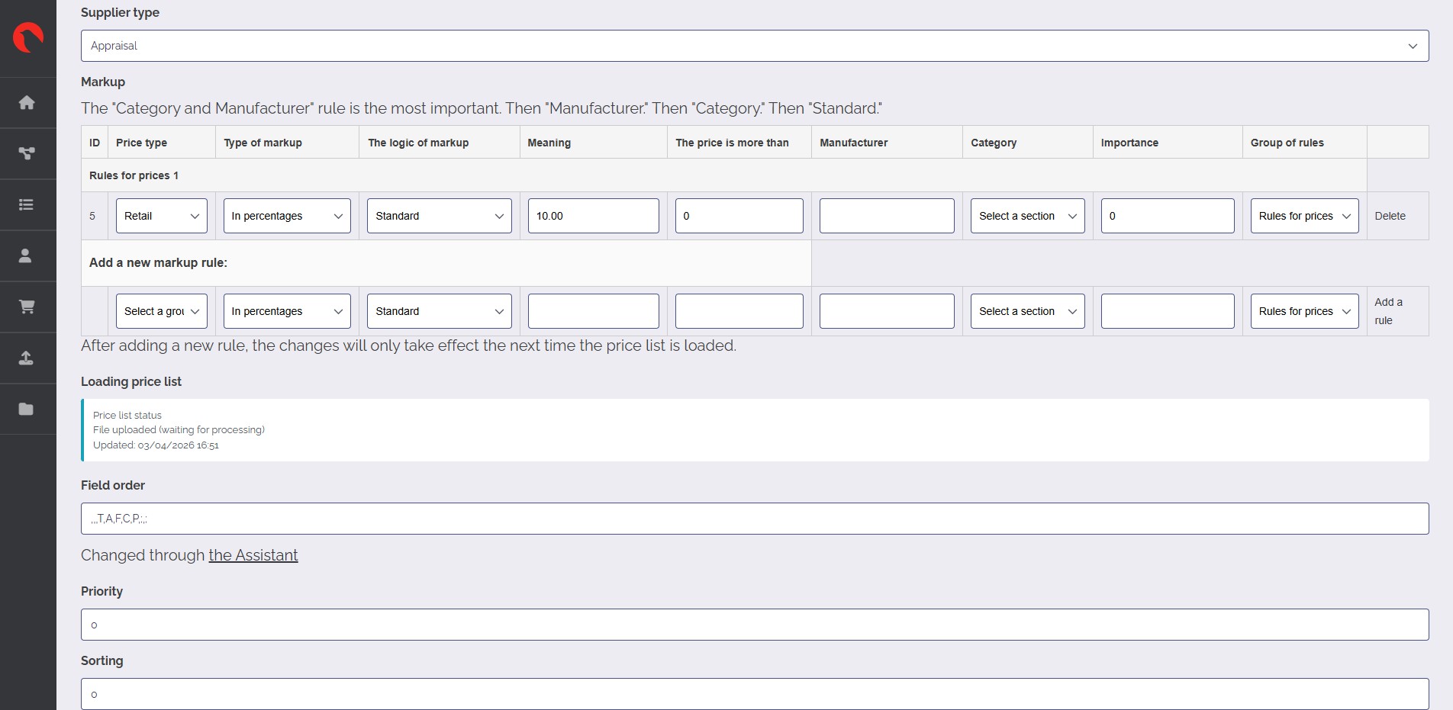Click the Field order input box
Image resolution: width=1453 pixels, height=710 pixels.
pyautogui.click(x=754, y=519)
